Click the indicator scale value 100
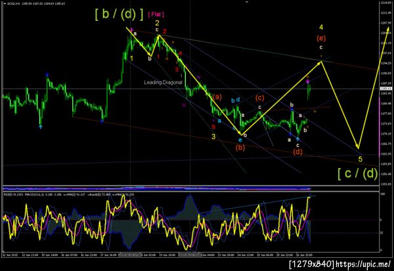394x271 pixels. pos(383,194)
